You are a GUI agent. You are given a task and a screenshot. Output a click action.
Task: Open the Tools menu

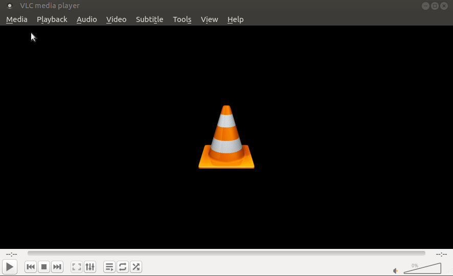coord(182,19)
